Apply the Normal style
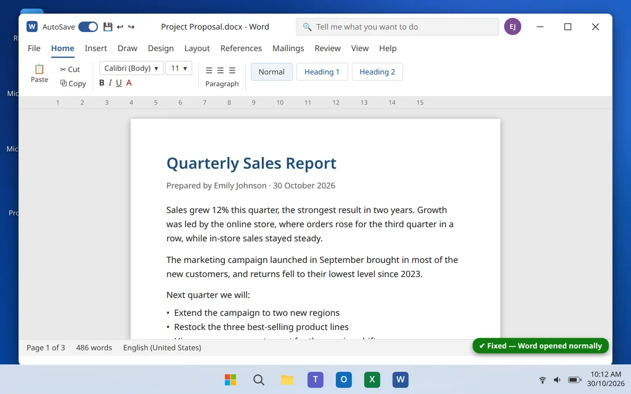 pos(272,72)
